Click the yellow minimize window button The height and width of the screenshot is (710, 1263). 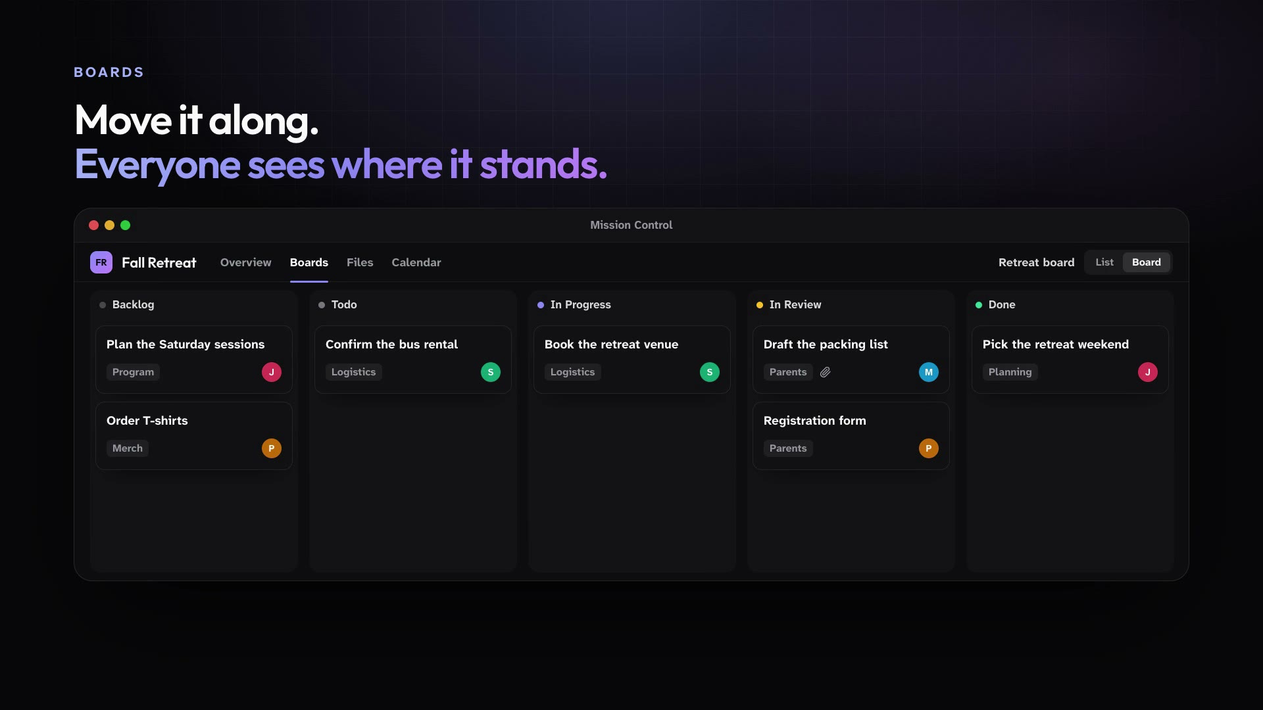pos(110,225)
